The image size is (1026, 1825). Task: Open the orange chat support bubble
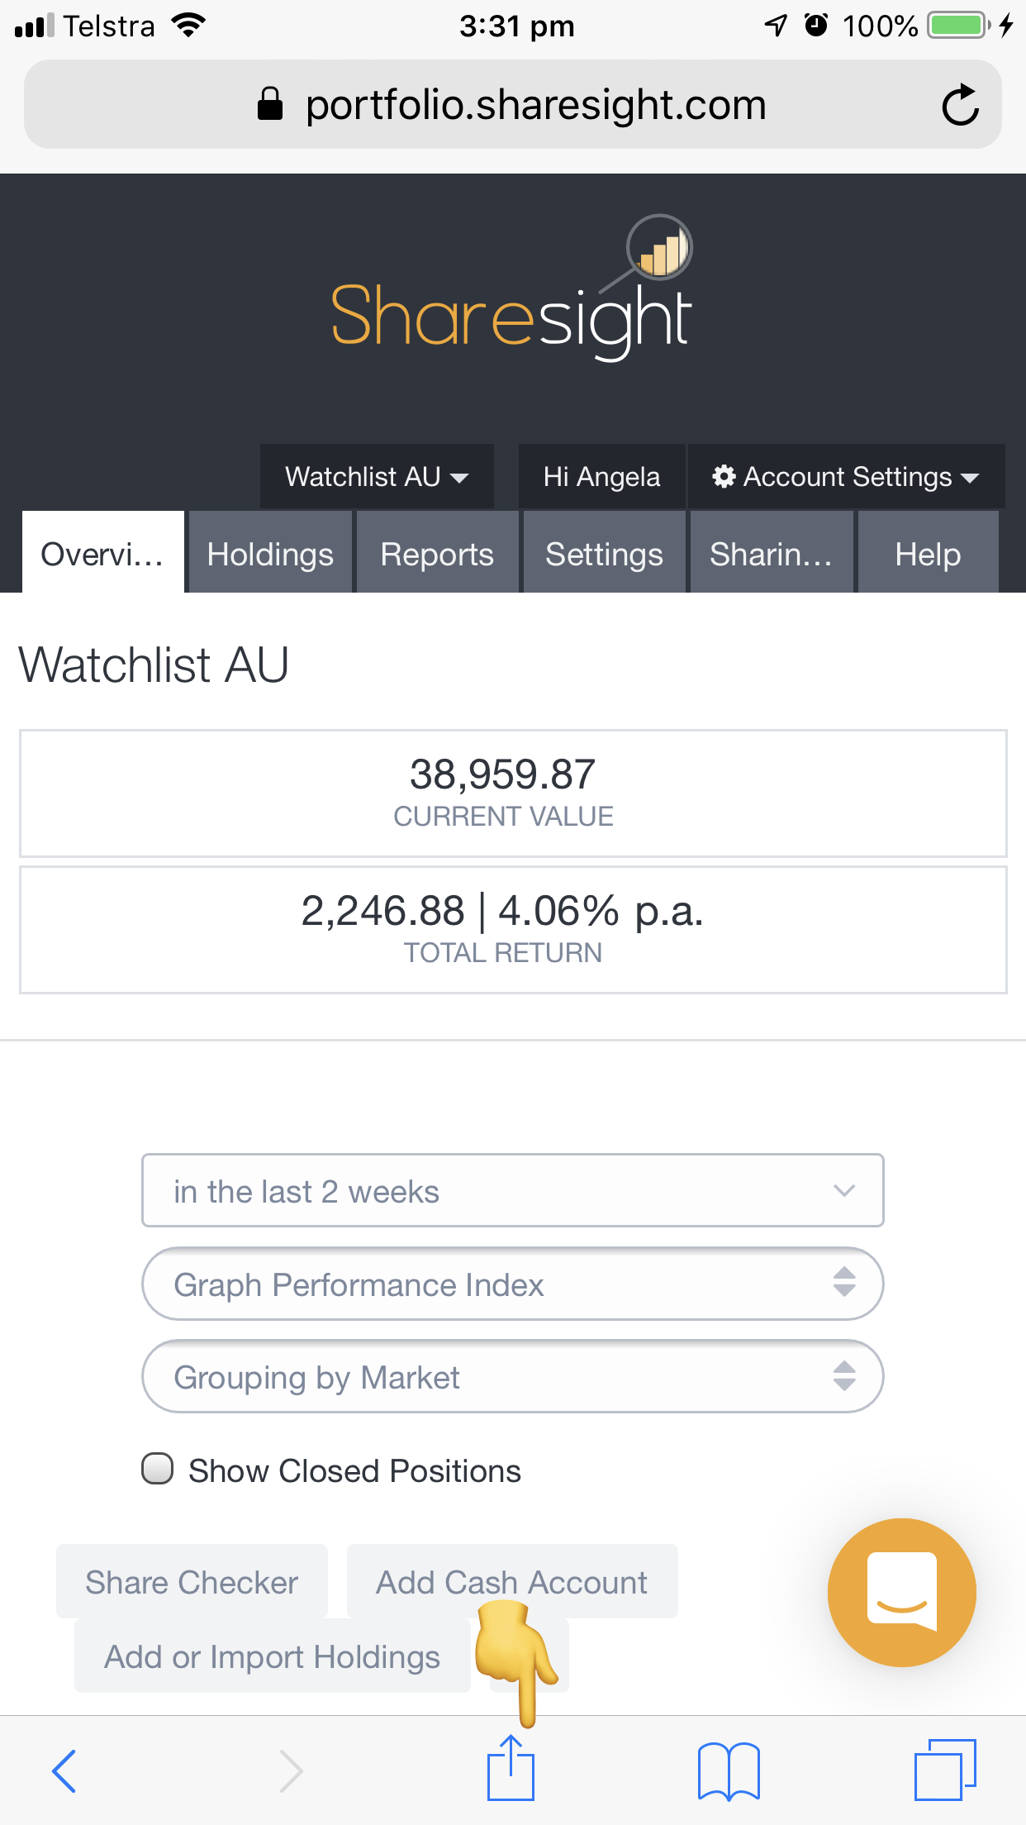pyautogui.click(x=902, y=1592)
